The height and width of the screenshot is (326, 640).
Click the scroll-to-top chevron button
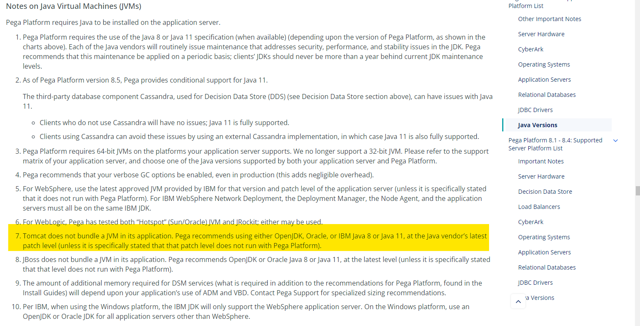click(x=518, y=302)
